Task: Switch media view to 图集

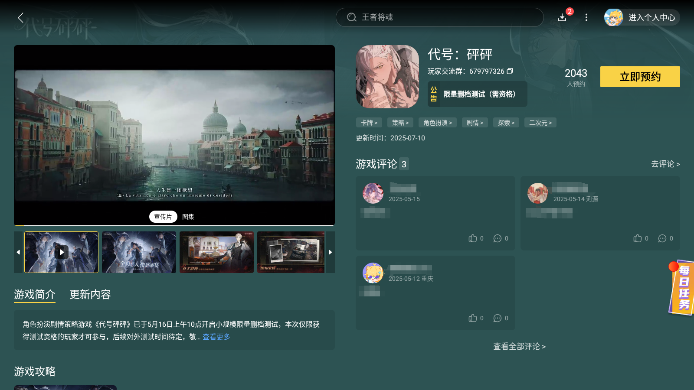Action: [188, 217]
